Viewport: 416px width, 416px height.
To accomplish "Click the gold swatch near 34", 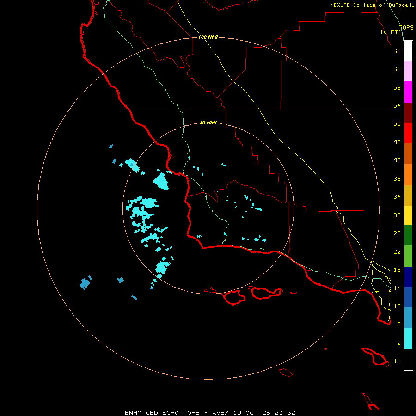I will tap(408, 196).
